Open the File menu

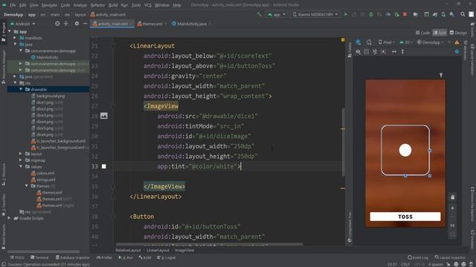click(x=13, y=5)
